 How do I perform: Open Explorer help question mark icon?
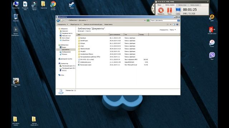point(177,25)
